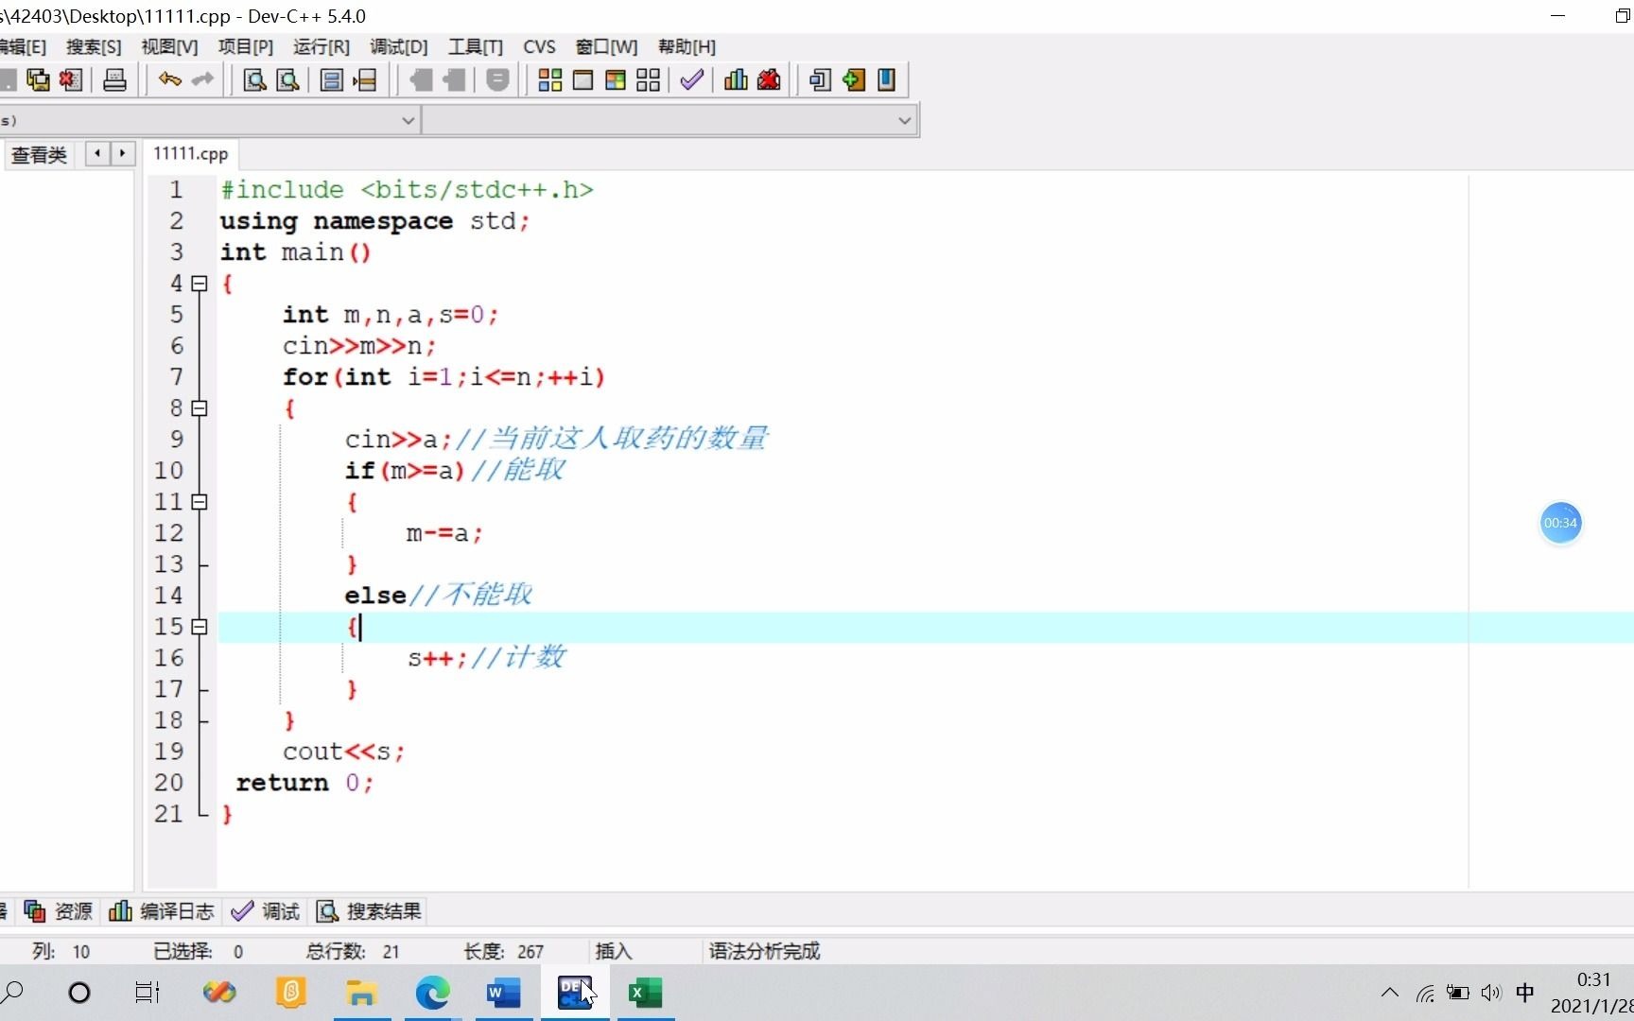This screenshot has width=1634, height=1021.
Task: Toggle the volume icon in the system tray
Action: (x=1491, y=993)
